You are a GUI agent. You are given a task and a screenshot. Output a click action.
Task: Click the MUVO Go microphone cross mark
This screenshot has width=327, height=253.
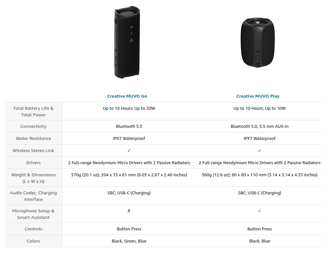[x=129, y=211]
